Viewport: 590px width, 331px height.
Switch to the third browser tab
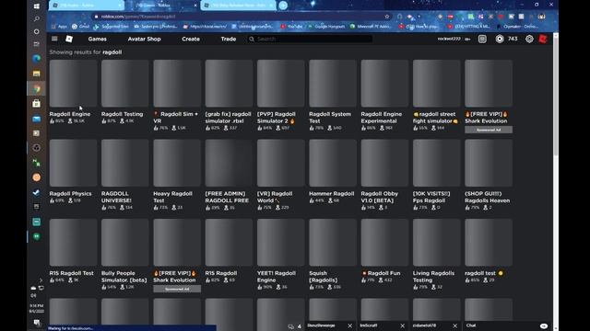click(238, 6)
